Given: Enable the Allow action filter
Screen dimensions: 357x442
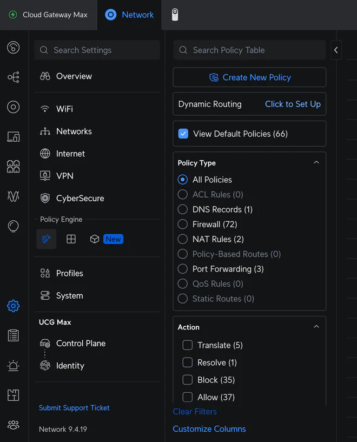Looking at the screenshot, I should (187, 397).
